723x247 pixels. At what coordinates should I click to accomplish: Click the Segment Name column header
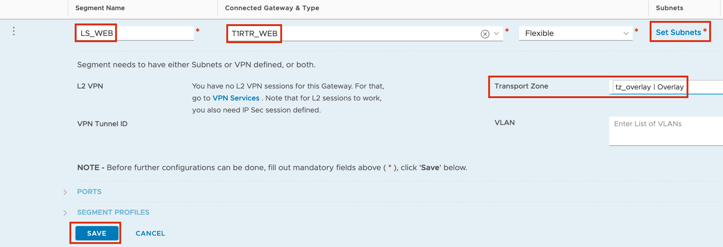[x=100, y=8]
